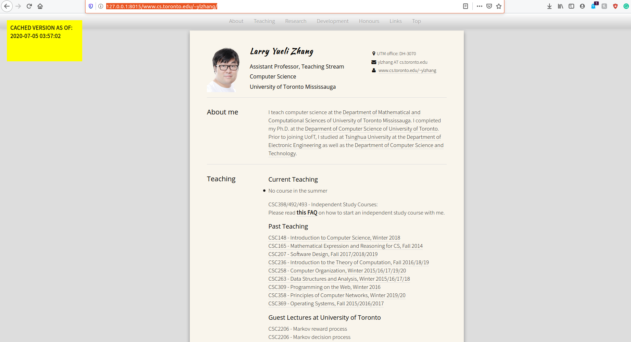This screenshot has height=342, width=631.
Task: Open the email address autofill field
Action: [403, 62]
